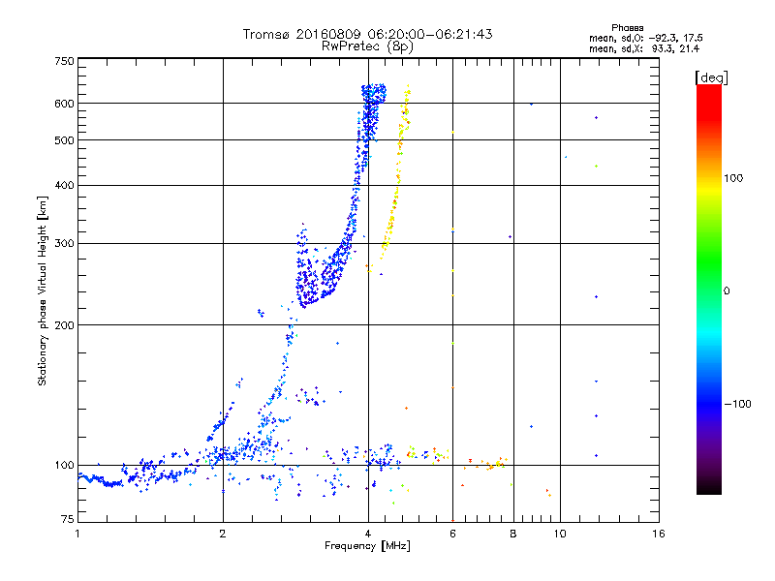Click the y-axis tick label "750"
This screenshot has width=775, height=581.
tap(64, 61)
